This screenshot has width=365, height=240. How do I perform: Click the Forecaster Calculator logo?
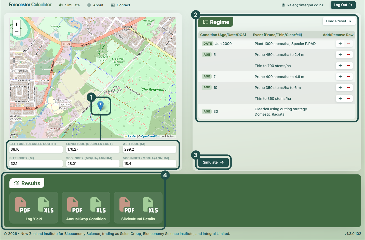tap(30, 5)
